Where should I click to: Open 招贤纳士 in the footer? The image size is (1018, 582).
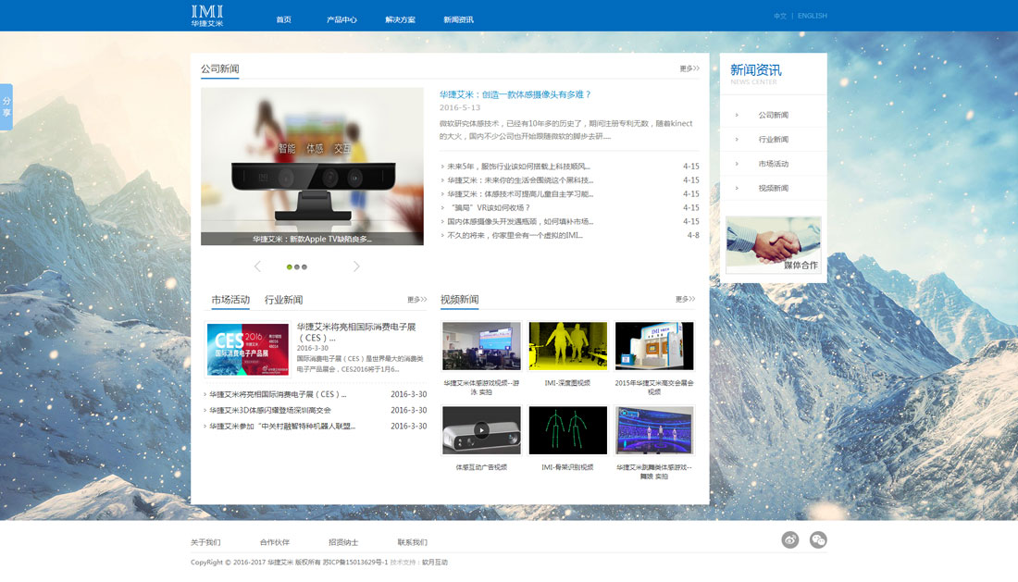343,542
